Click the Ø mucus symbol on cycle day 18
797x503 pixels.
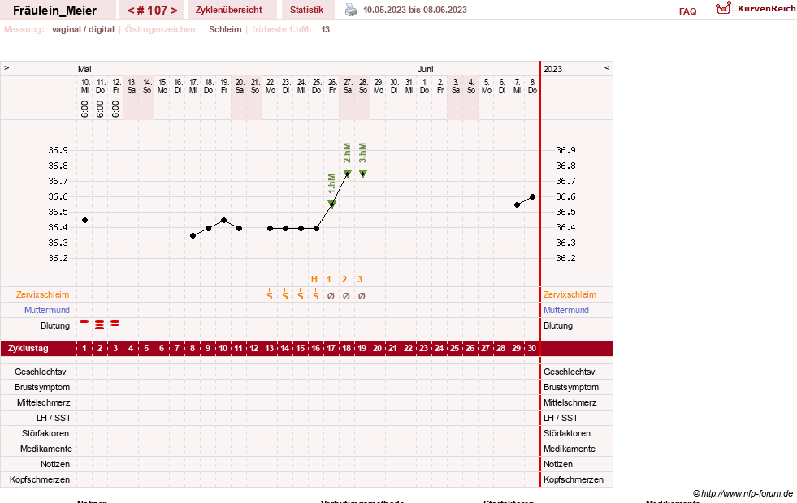tap(346, 296)
